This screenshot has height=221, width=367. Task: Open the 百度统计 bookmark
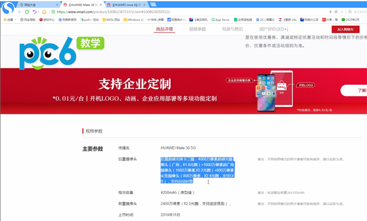[x=176, y=20]
